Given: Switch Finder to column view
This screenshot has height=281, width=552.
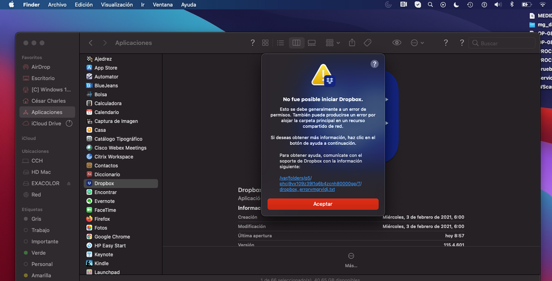Looking at the screenshot, I should (x=296, y=43).
